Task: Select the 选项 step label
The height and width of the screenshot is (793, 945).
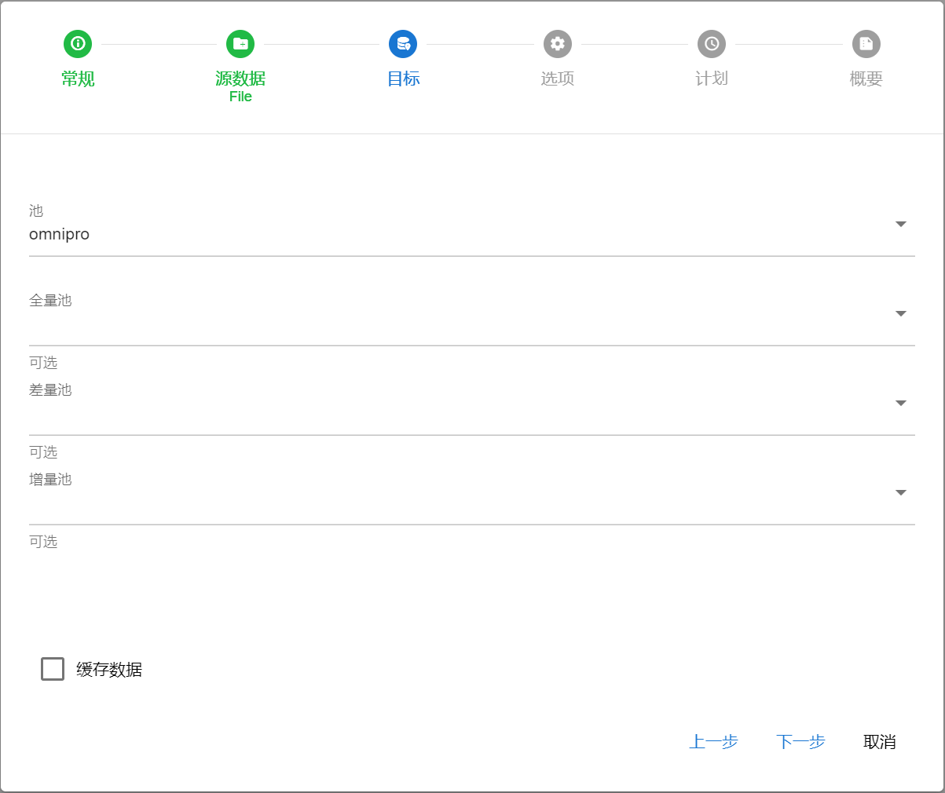Action: pyautogui.click(x=558, y=79)
